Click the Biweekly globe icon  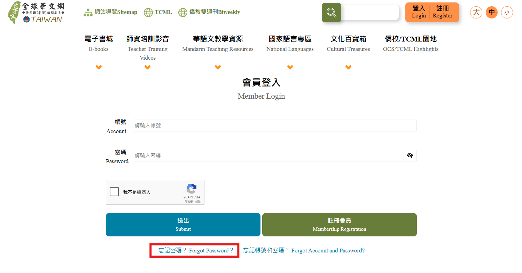(x=183, y=13)
